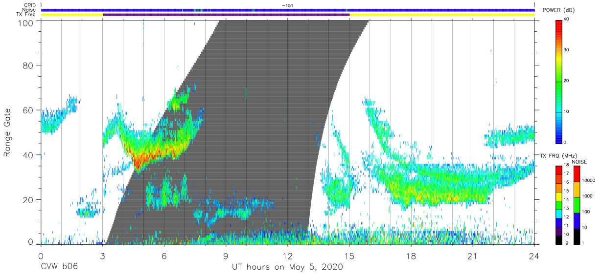This screenshot has width=601, height=277.
Task: Click the TX frequency legend value '9'
Action: [x=566, y=244]
